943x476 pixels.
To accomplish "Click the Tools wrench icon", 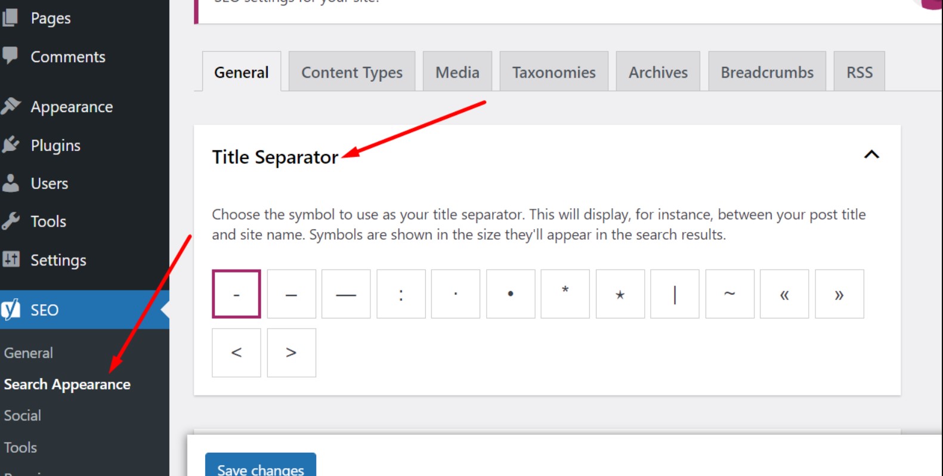I will tap(11, 221).
